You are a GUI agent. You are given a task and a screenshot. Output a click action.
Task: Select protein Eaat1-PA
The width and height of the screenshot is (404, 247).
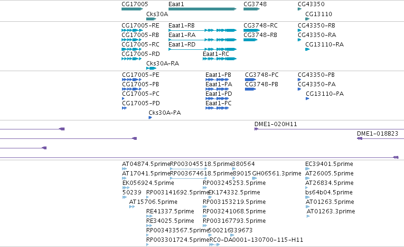[217, 89]
